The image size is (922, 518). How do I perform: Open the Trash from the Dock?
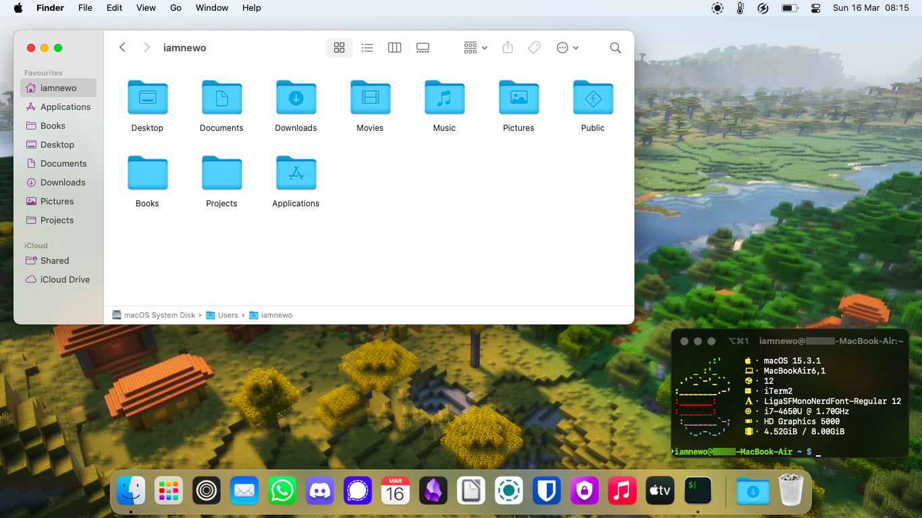point(791,491)
